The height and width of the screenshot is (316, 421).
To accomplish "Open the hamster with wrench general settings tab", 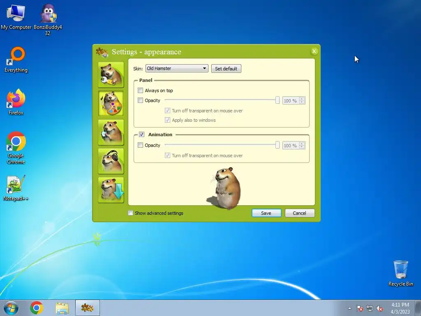I will point(111,75).
